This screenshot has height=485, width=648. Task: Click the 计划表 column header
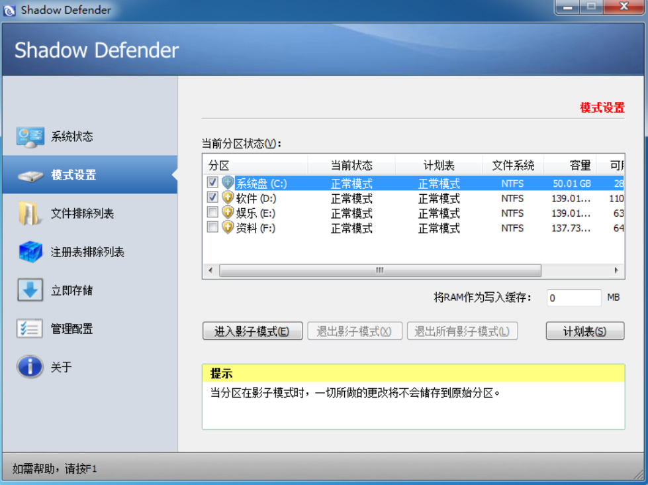(x=438, y=166)
